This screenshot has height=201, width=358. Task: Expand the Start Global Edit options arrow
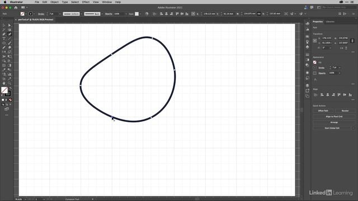click(x=353, y=128)
